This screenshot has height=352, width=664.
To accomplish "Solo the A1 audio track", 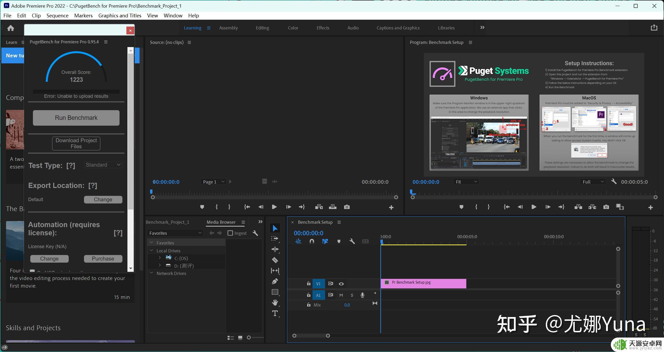I will 352,295.
